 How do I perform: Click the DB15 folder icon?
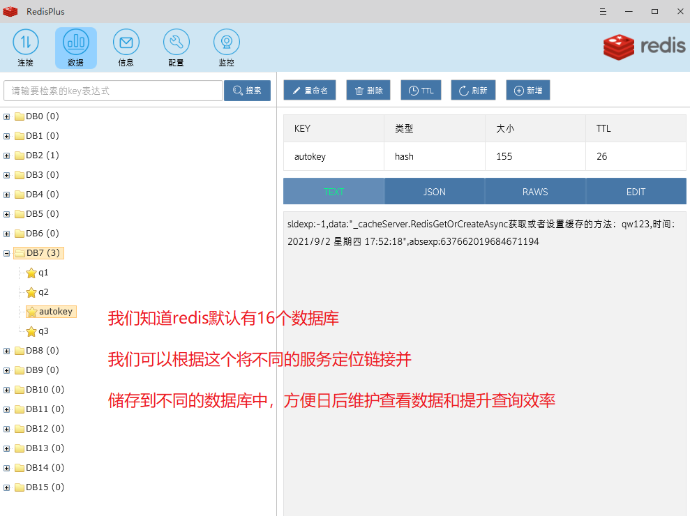click(x=20, y=487)
